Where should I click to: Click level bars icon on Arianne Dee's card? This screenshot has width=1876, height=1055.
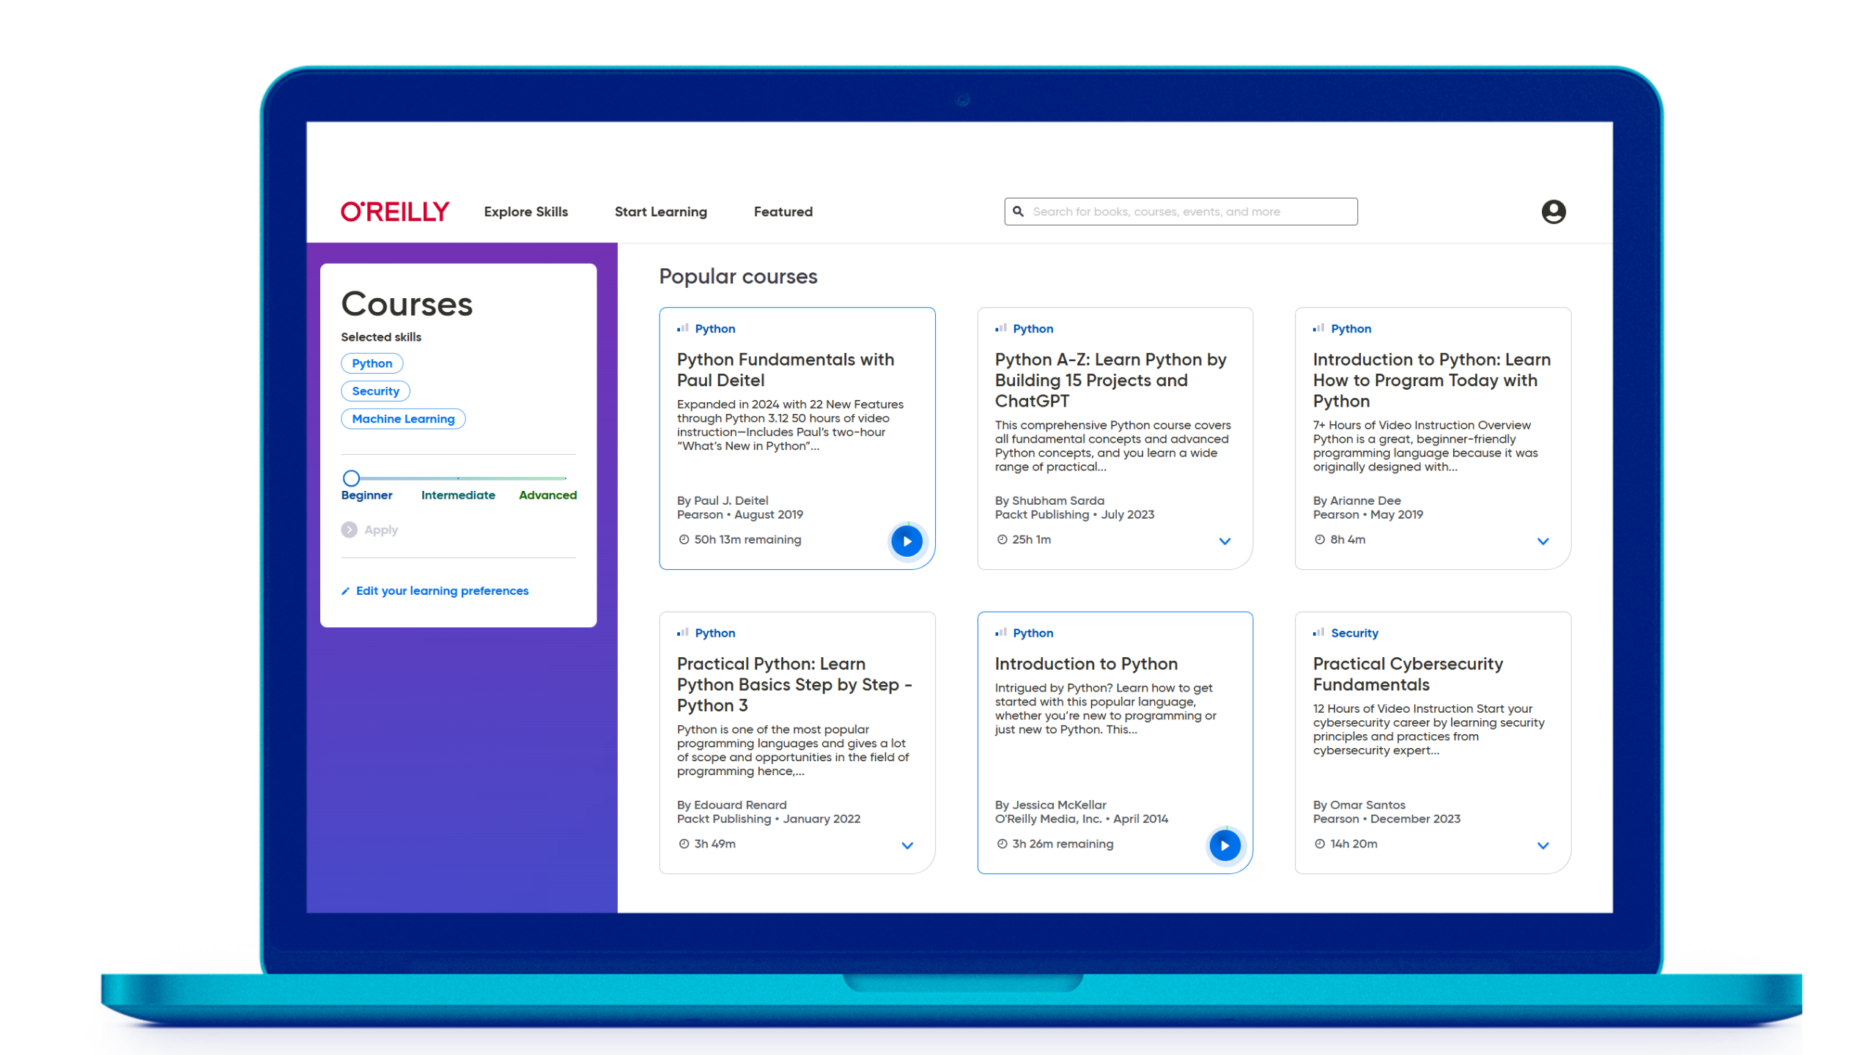click(1318, 328)
